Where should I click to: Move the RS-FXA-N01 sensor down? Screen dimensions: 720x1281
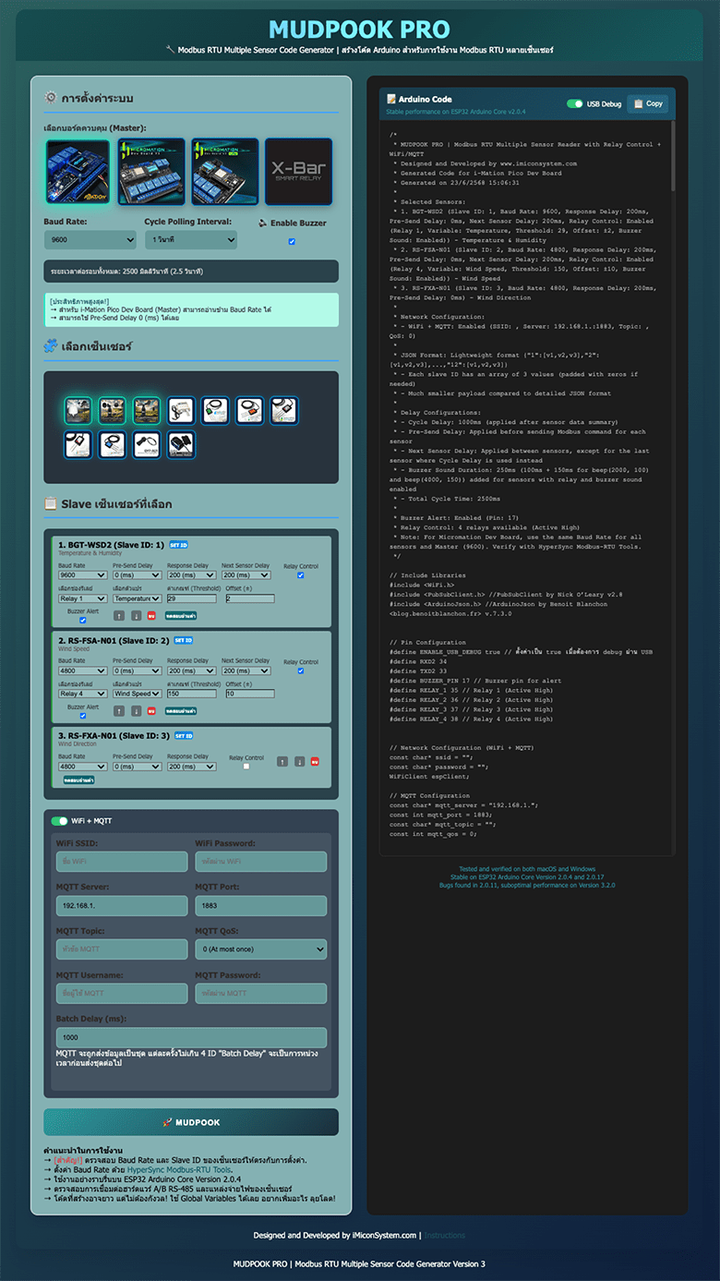click(x=299, y=762)
